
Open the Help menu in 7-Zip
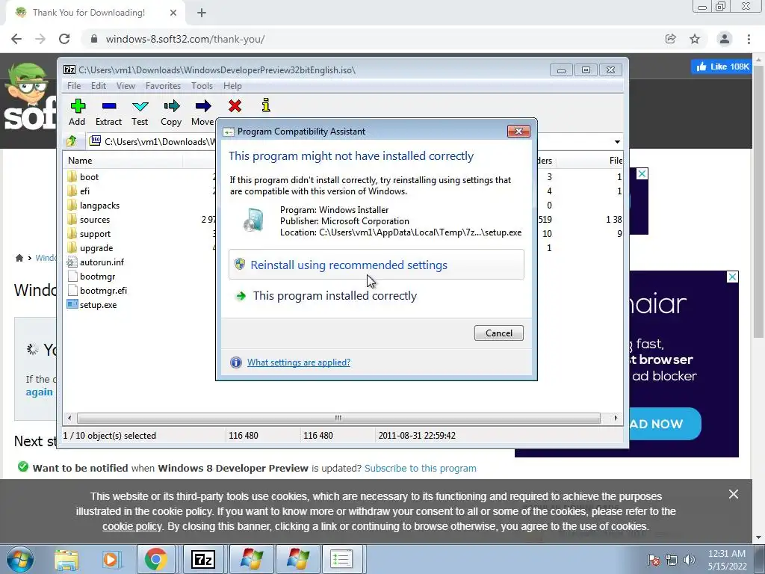click(x=233, y=86)
